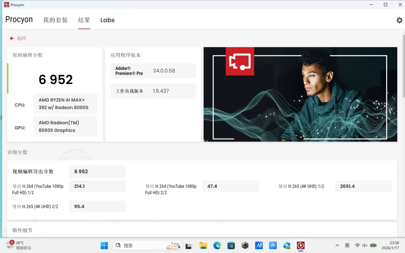Click the CPU name AMD RYZEN AI MAX+ 392
The height and width of the screenshot is (253, 405).
[66, 104]
